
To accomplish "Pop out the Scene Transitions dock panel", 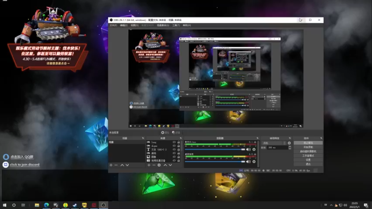I will click(x=290, y=138).
